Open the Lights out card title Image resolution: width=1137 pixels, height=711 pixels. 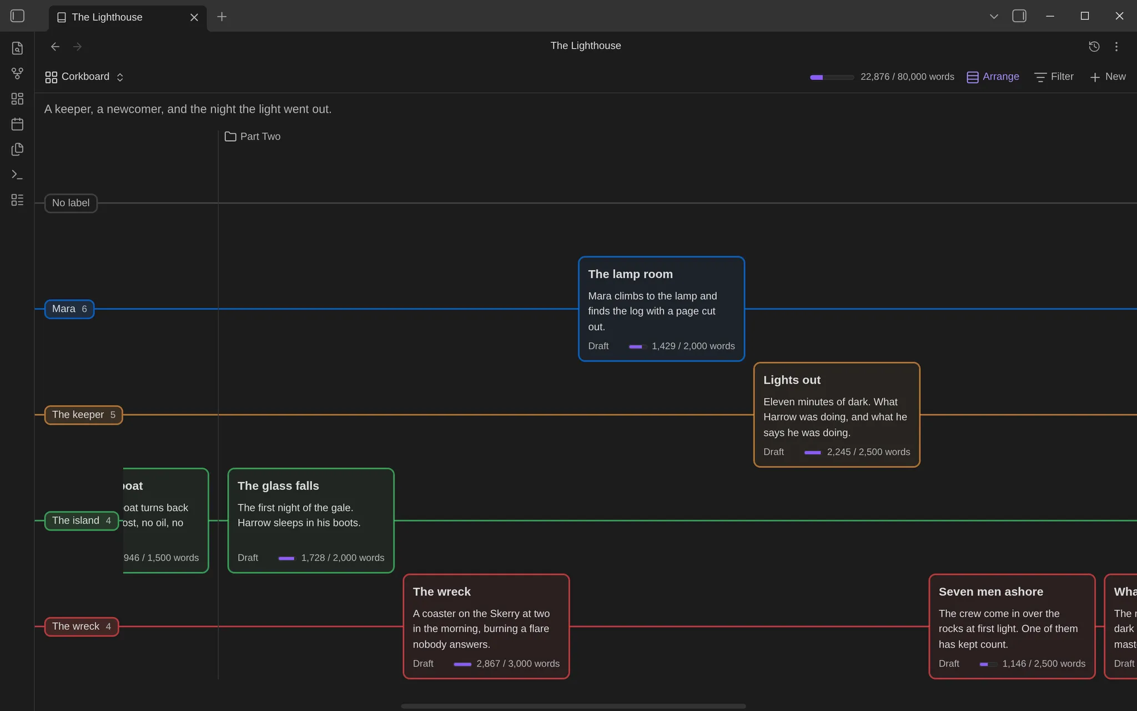(792, 380)
